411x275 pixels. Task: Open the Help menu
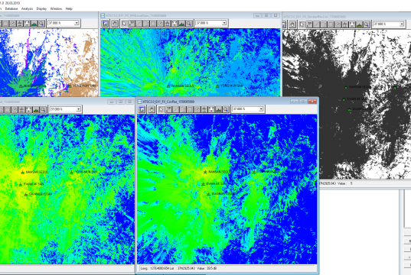click(x=69, y=8)
